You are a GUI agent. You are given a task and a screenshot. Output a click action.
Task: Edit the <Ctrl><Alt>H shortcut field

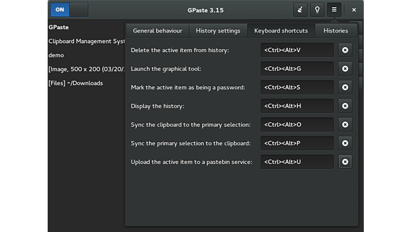click(x=297, y=106)
